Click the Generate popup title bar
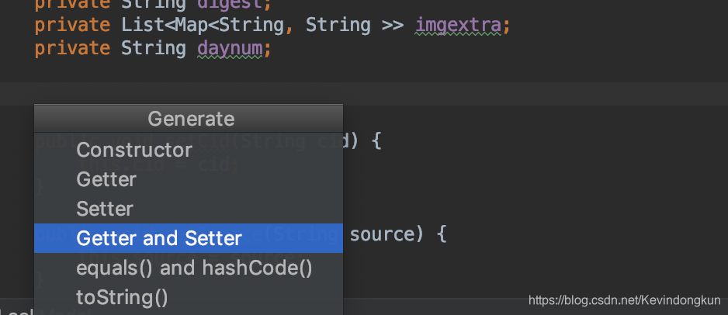The height and width of the screenshot is (315, 728). (x=189, y=119)
